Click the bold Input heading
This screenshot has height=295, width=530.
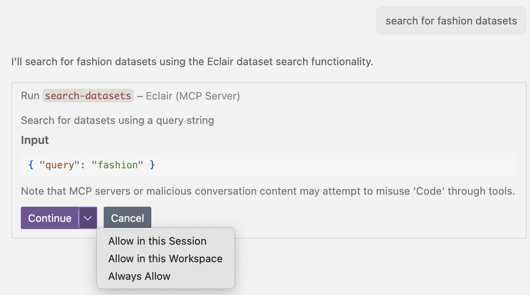tap(35, 140)
